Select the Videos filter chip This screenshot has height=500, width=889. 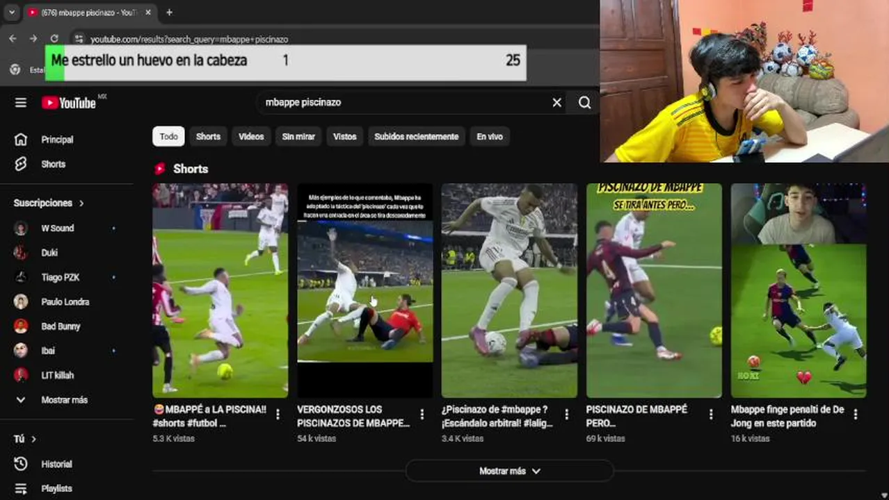(251, 137)
